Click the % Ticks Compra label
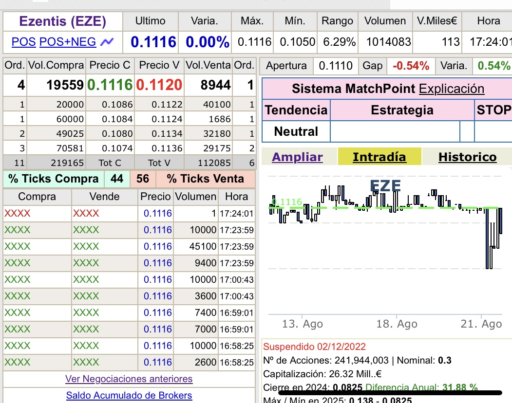This screenshot has width=512, height=403. pyautogui.click(x=54, y=179)
